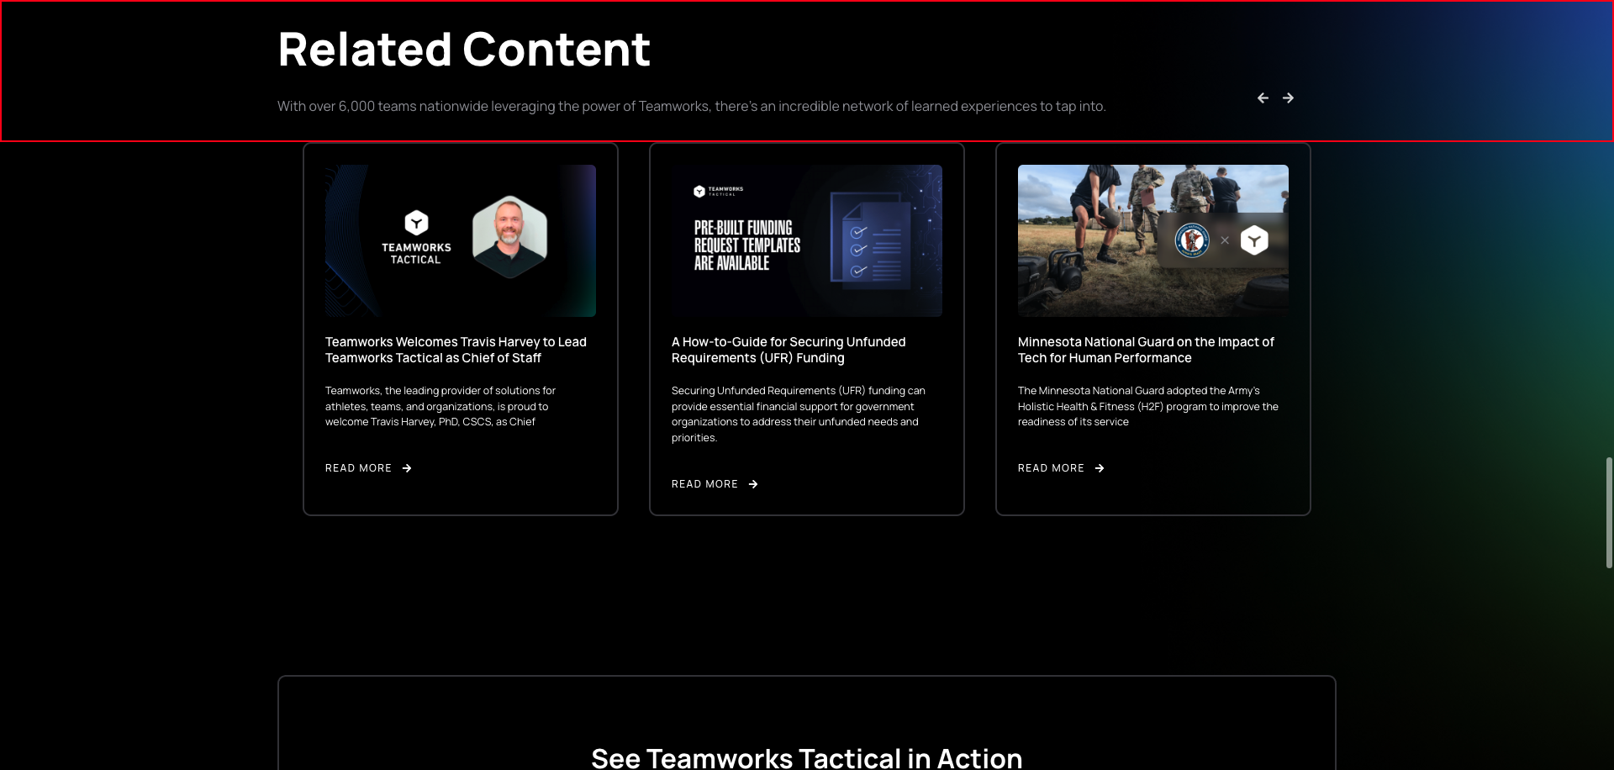Click READ MORE on the Travis Harvey card

[359, 468]
